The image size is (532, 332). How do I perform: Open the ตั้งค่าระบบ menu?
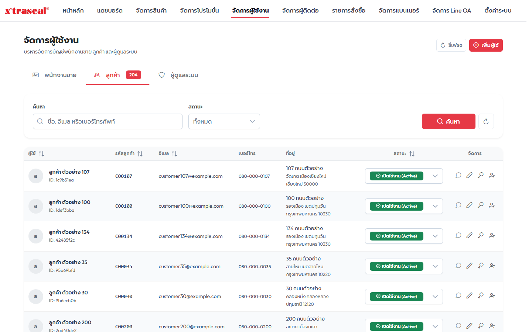[x=498, y=11]
